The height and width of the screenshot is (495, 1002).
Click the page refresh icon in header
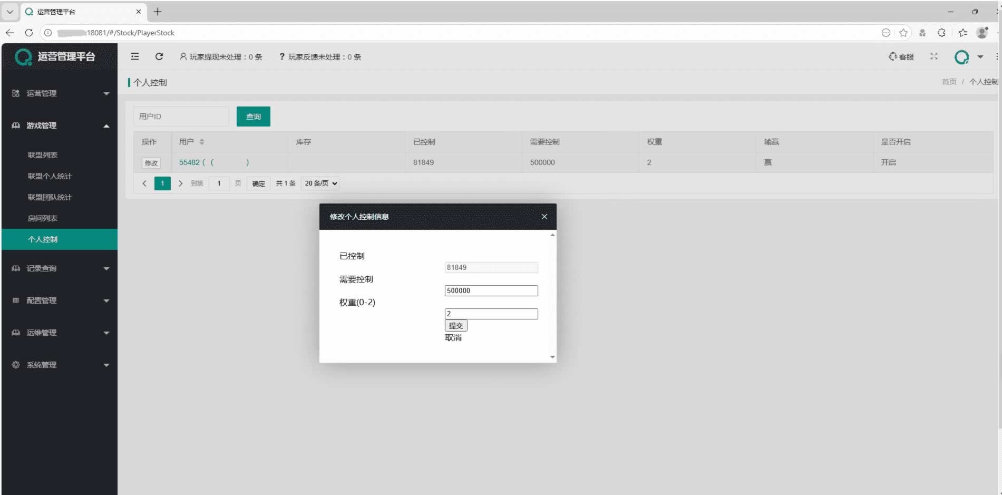coord(159,56)
